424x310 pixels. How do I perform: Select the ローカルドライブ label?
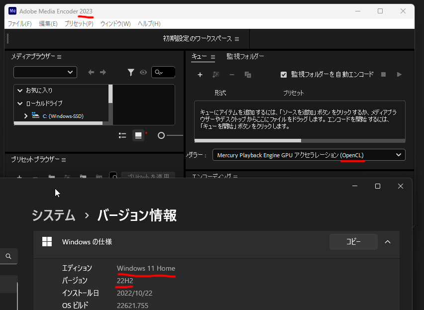click(44, 103)
